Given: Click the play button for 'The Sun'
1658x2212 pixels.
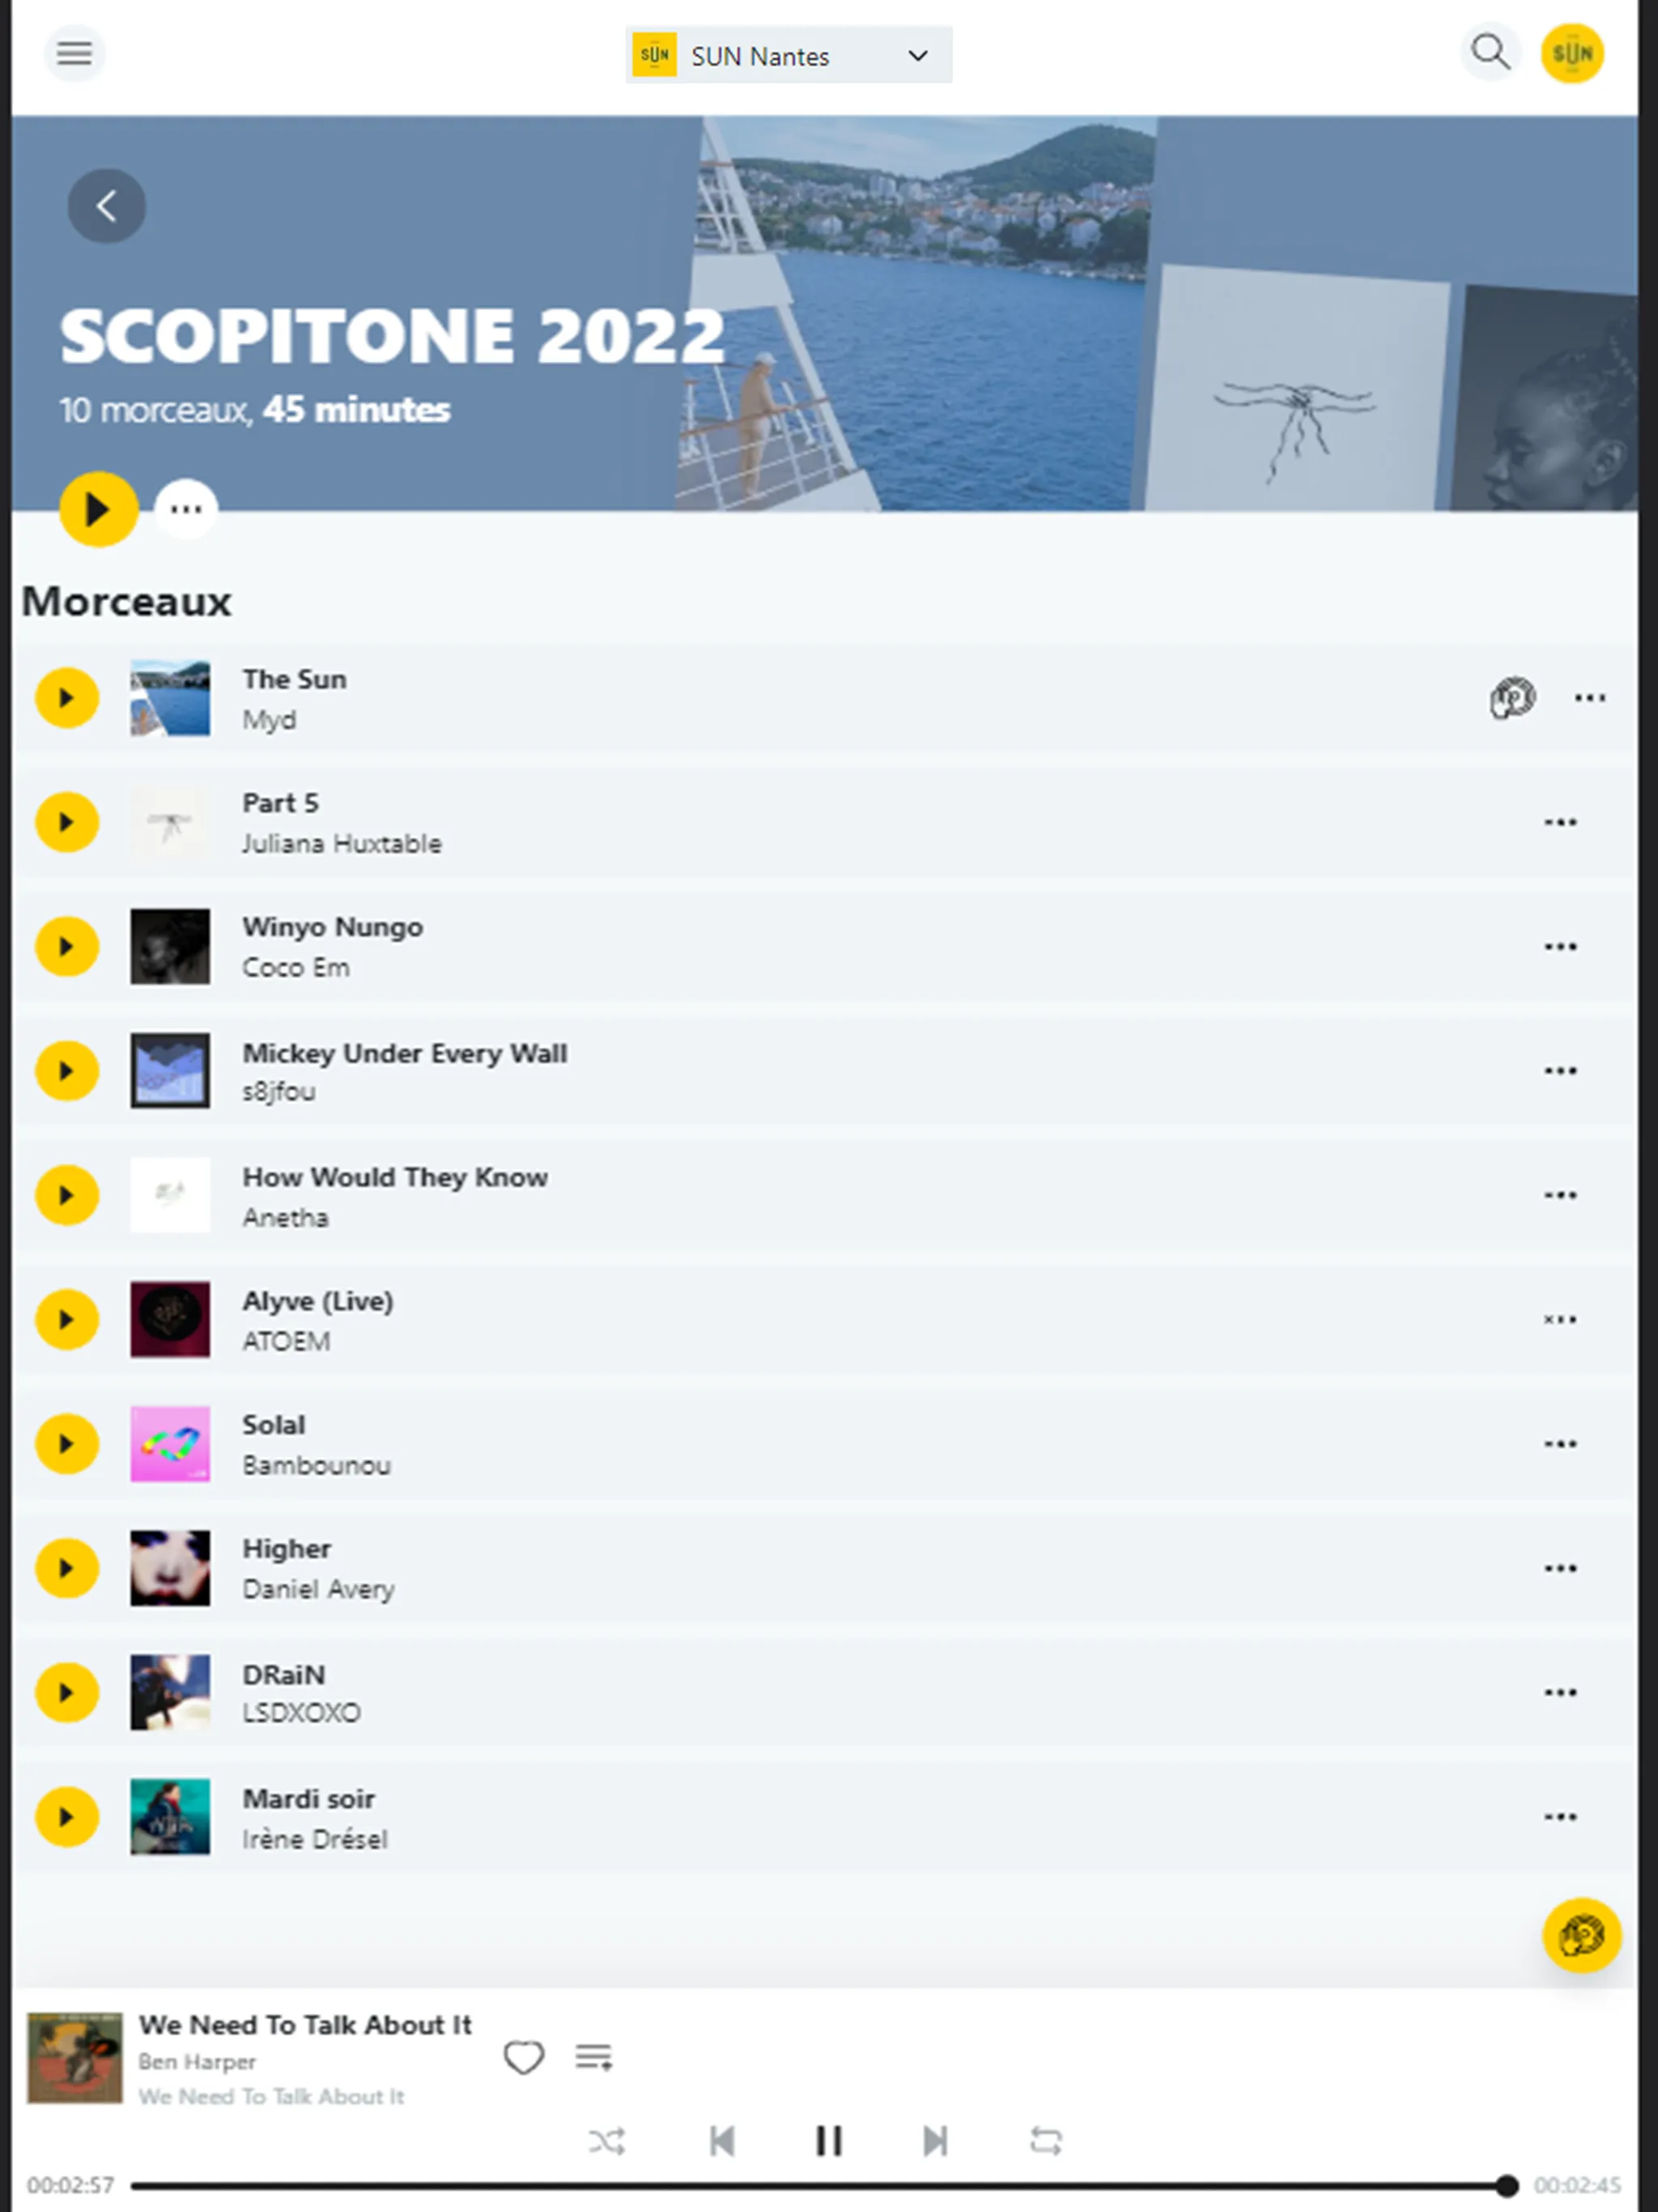Looking at the screenshot, I should (x=66, y=696).
